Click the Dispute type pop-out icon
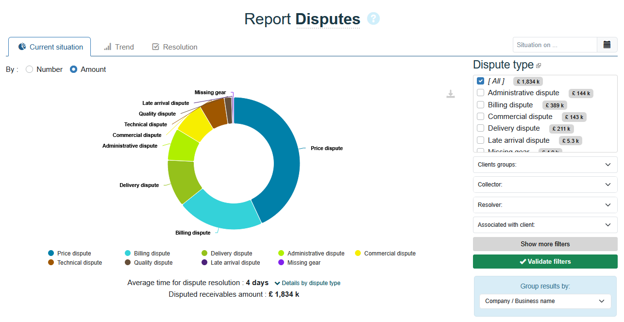This screenshot has width=624, height=322. click(539, 66)
